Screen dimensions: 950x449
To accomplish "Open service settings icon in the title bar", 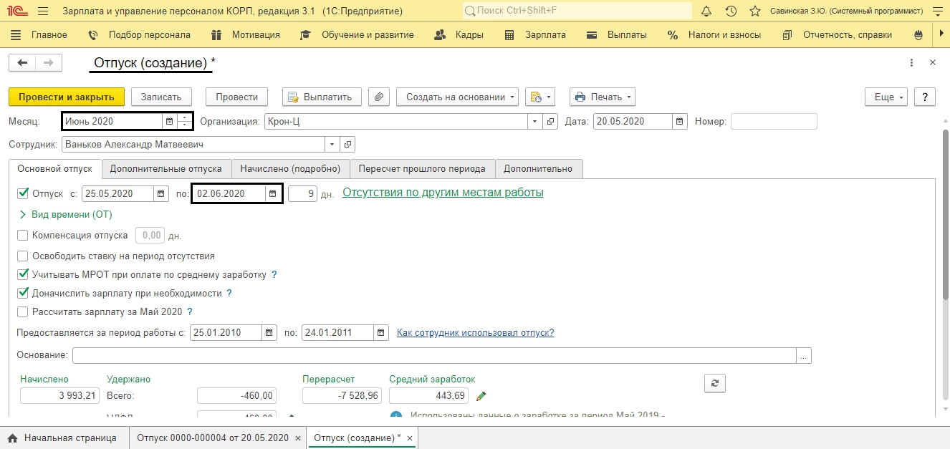I will (x=936, y=11).
